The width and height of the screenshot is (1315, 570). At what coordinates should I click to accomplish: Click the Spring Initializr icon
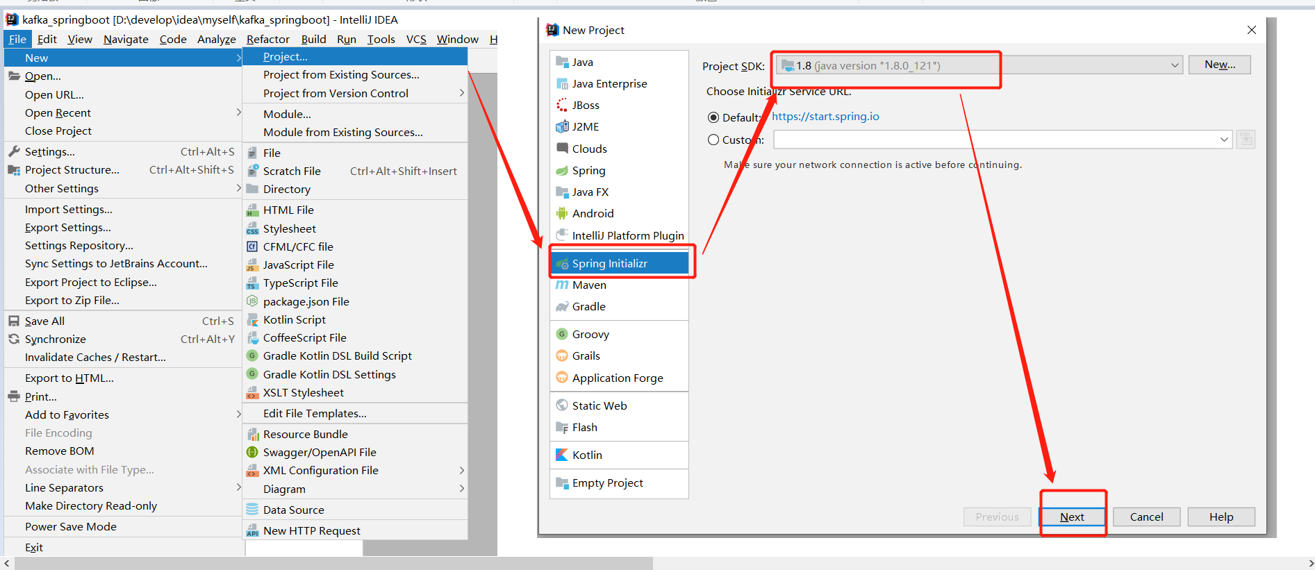click(x=562, y=263)
